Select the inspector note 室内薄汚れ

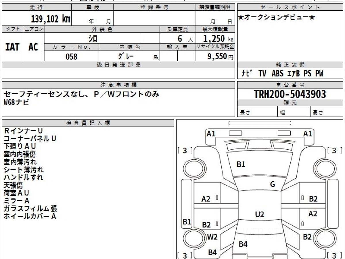pos(20,162)
